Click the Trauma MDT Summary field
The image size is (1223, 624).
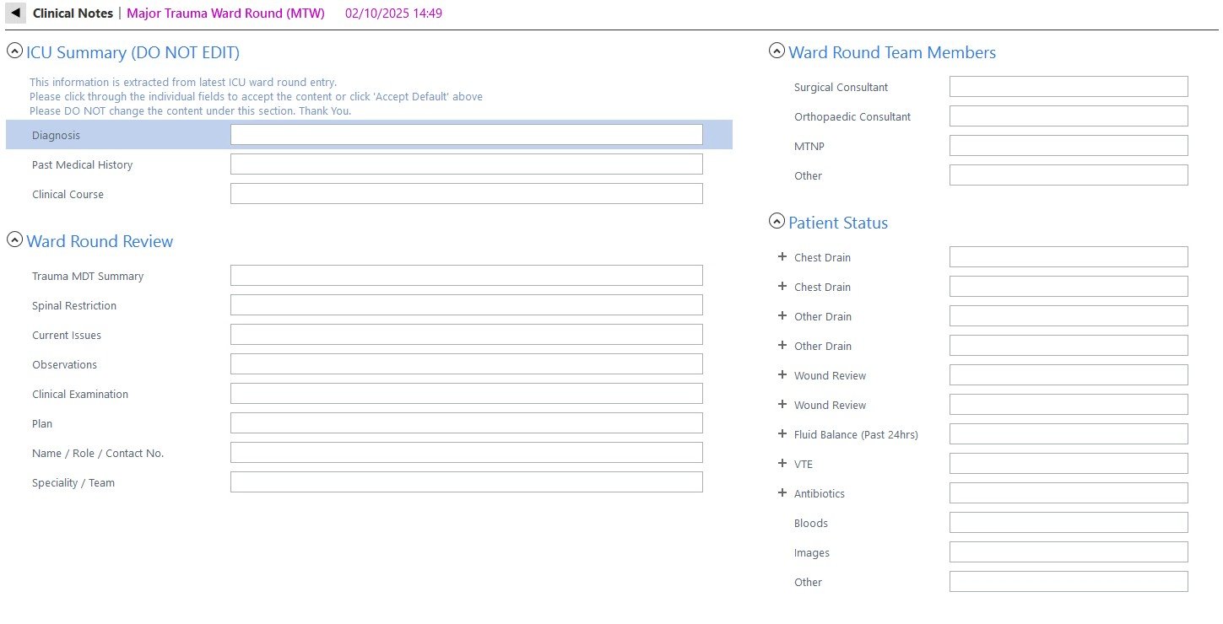[466, 276]
